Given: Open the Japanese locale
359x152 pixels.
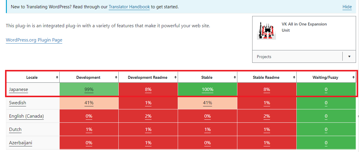Looking at the screenshot, I should pos(18,89).
